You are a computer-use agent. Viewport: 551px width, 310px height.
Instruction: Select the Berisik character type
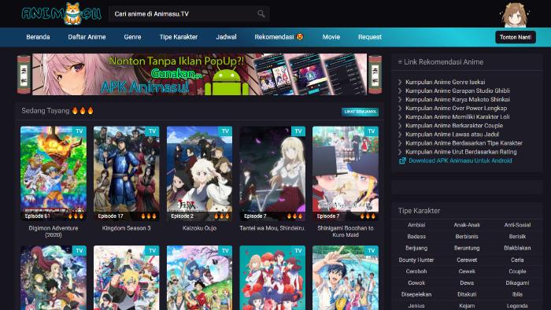(x=517, y=237)
